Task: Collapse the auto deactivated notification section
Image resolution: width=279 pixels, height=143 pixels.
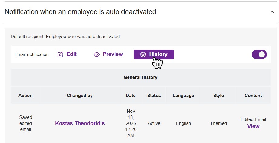Action: (x=272, y=12)
